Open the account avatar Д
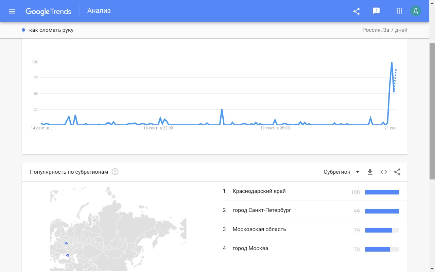This screenshot has width=435, height=272. (x=415, y=11)
